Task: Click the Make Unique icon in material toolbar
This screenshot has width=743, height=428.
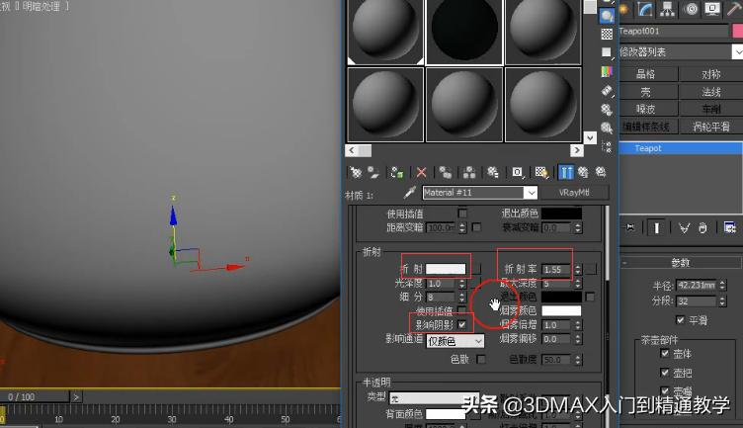Action: coord(469,172)
